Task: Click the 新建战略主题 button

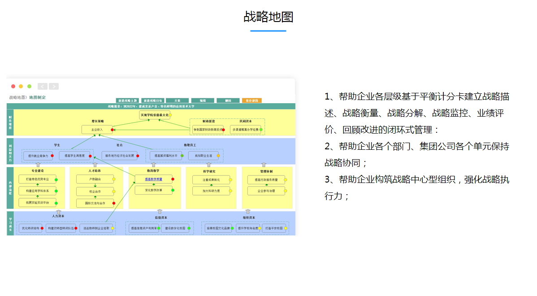Action: 127,101
